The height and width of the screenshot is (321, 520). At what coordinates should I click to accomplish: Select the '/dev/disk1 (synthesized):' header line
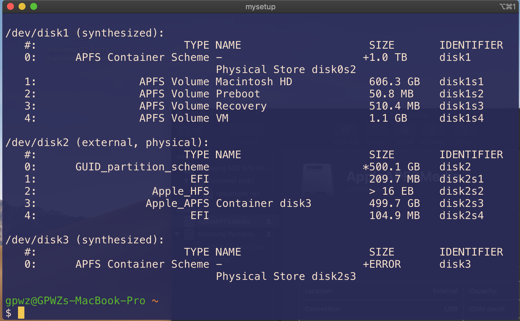(x=85, y=33)
